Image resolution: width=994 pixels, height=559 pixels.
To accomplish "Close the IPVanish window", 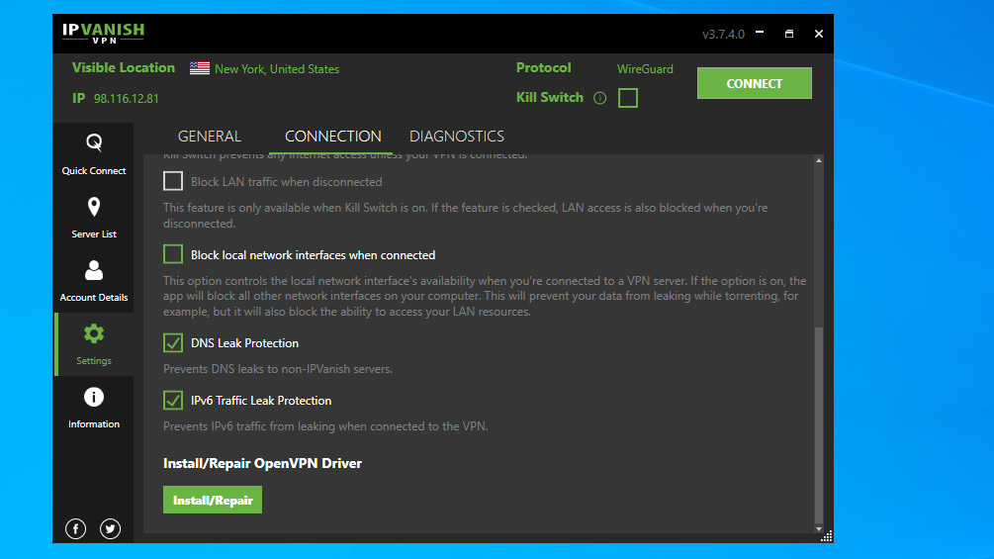I will tap(819, 34).
